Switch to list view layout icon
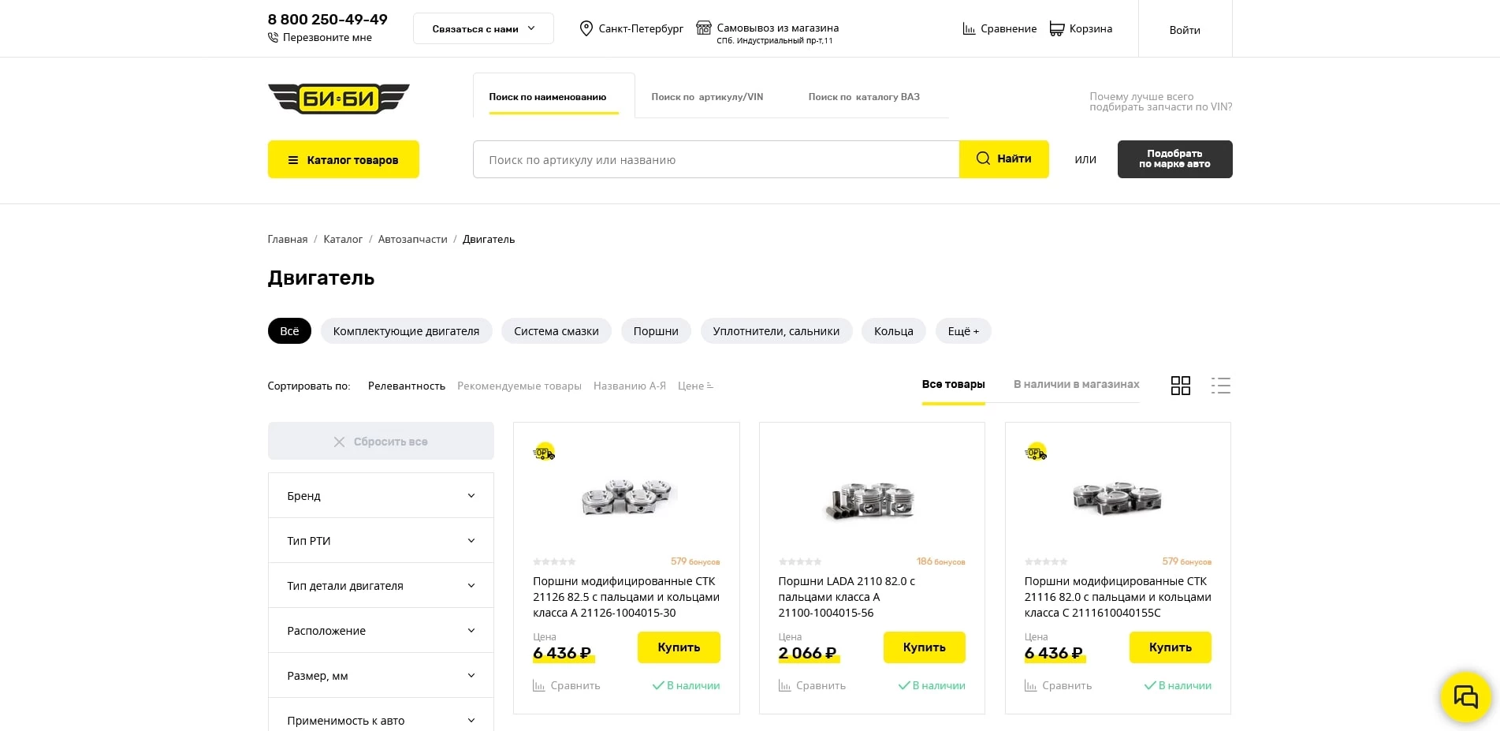1500x731 pixels. point(1220,386)
